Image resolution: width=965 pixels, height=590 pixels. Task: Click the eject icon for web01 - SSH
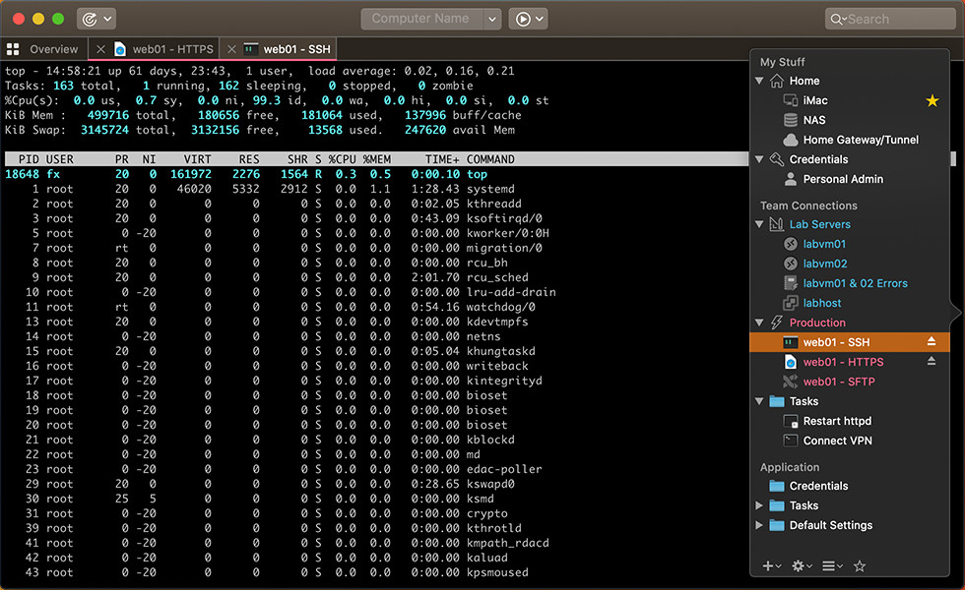(x=932, y=342)
